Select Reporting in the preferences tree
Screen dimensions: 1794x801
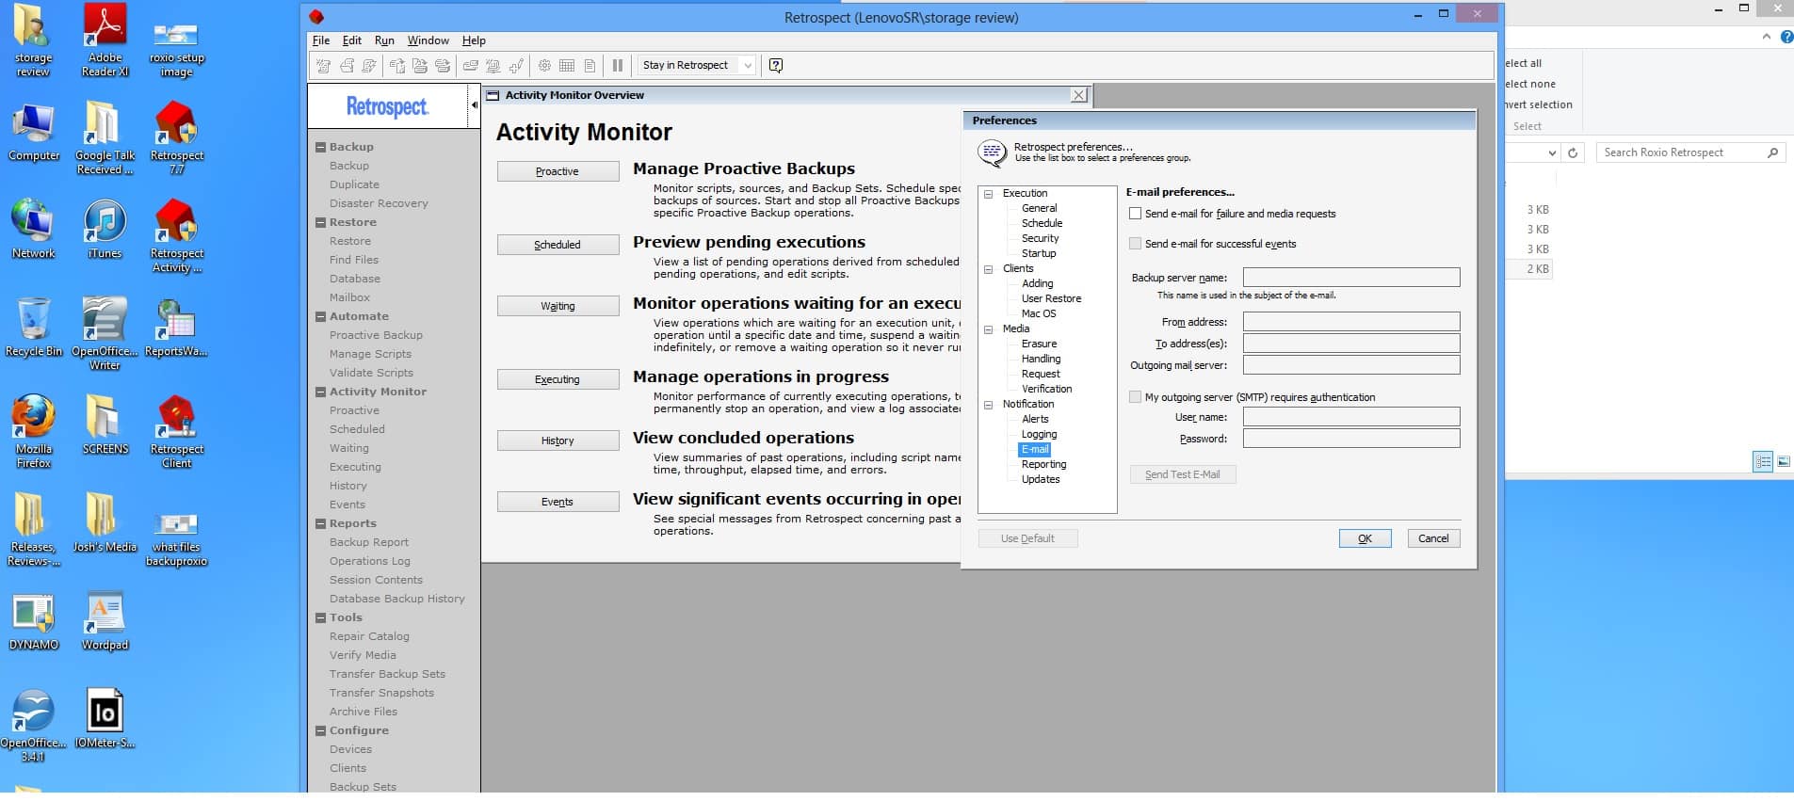pyautogui.click(x=1043, y=464)
